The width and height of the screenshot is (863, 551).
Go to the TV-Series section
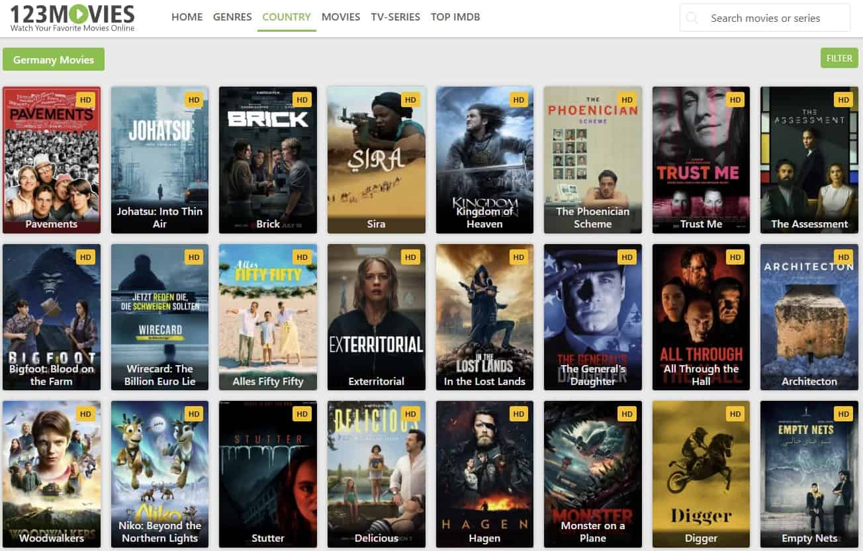pyautogui.click(x=396, y=17)
